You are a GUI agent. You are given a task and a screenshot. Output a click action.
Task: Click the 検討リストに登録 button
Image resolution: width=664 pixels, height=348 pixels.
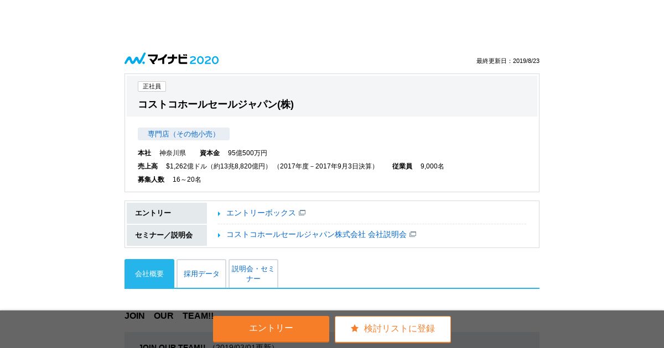click(393, 329)
